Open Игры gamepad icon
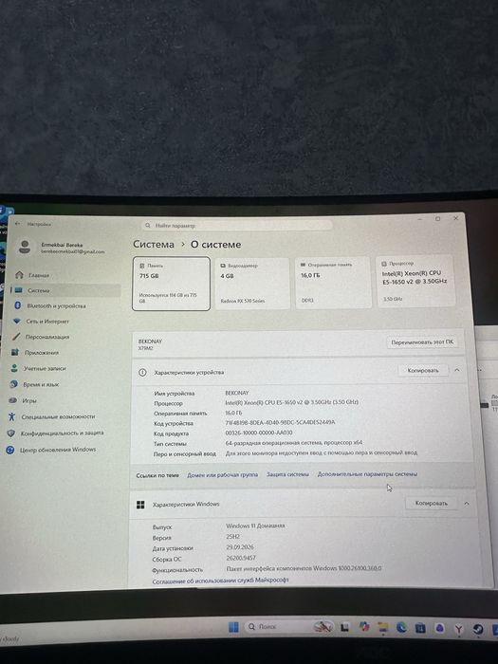Screen dimensions: 498x664 click(13, 400)
